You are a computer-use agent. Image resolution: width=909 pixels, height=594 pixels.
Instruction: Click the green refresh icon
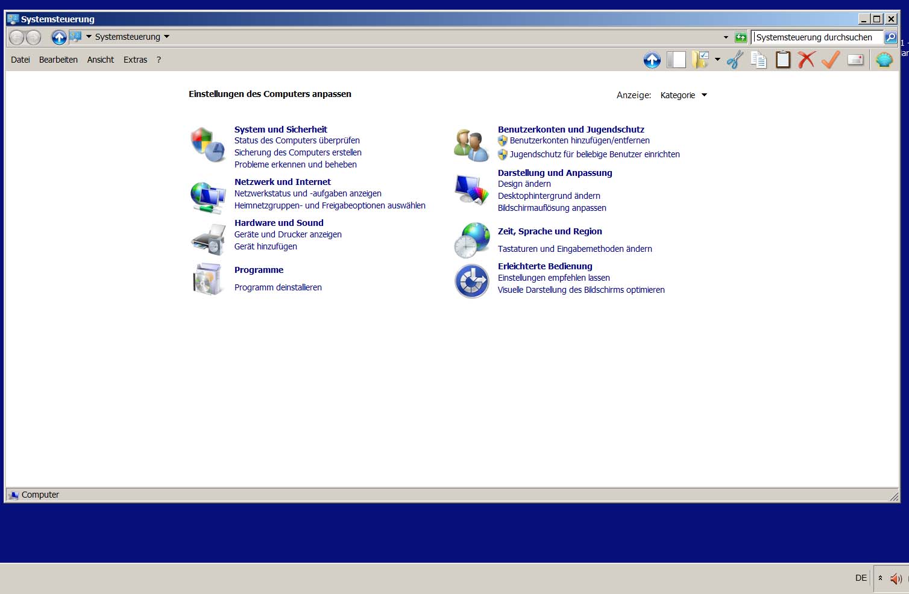741,37
